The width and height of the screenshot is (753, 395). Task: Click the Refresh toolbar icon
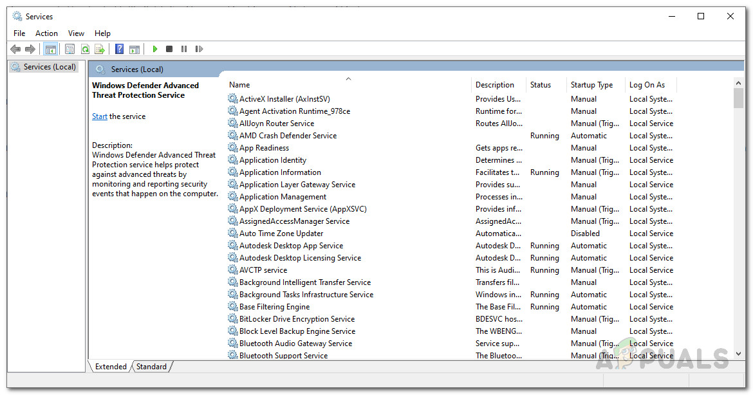coord(84,49)
